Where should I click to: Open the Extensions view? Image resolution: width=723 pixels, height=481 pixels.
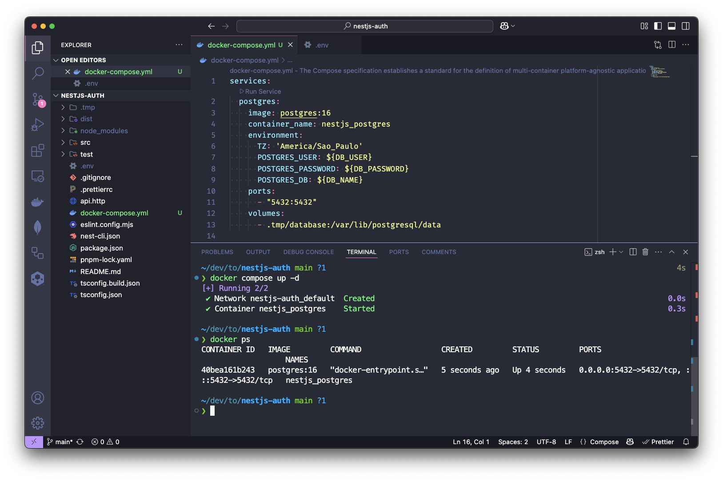coord(38,151)
